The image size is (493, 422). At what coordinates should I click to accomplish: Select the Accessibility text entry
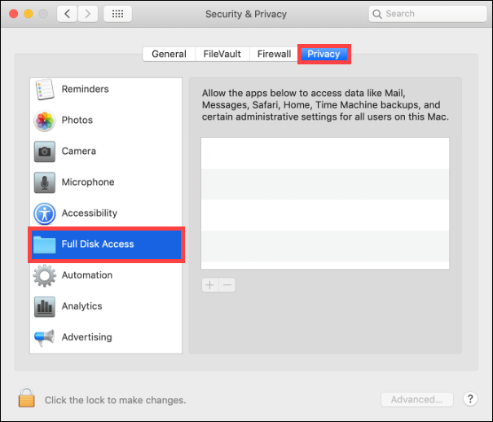tap(90, 213)
